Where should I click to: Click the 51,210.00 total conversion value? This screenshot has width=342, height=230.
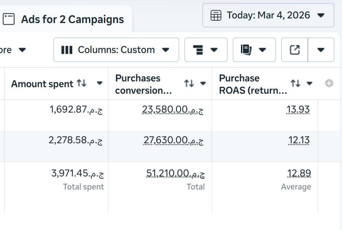point(175,174)
